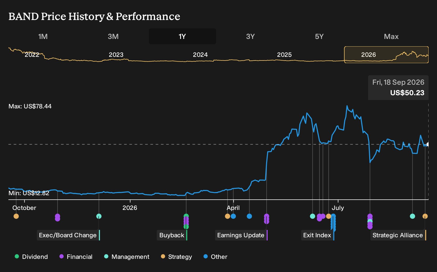This screenshot has height=272, width=437.
Task: Click the BAND Price History & Performance heading
Action: click(x=94, y=16)
